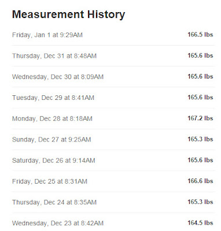Click the 165.6 lbs value for Dec 29
This screenshot has width=221, height=231.
click(x=200, y=97)
